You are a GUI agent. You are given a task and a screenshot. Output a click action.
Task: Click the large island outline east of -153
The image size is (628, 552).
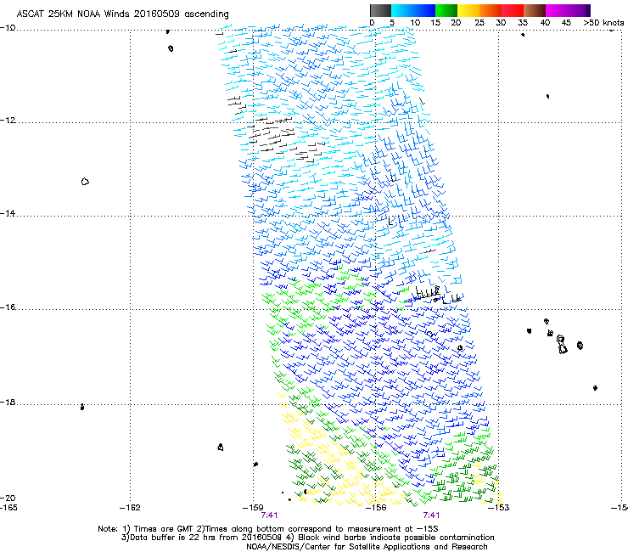point(562,345)
